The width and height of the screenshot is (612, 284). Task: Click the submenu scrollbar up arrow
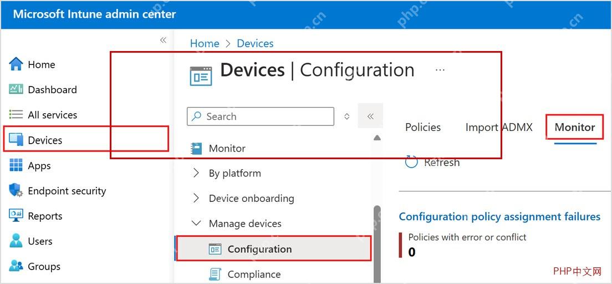[377, 138]
